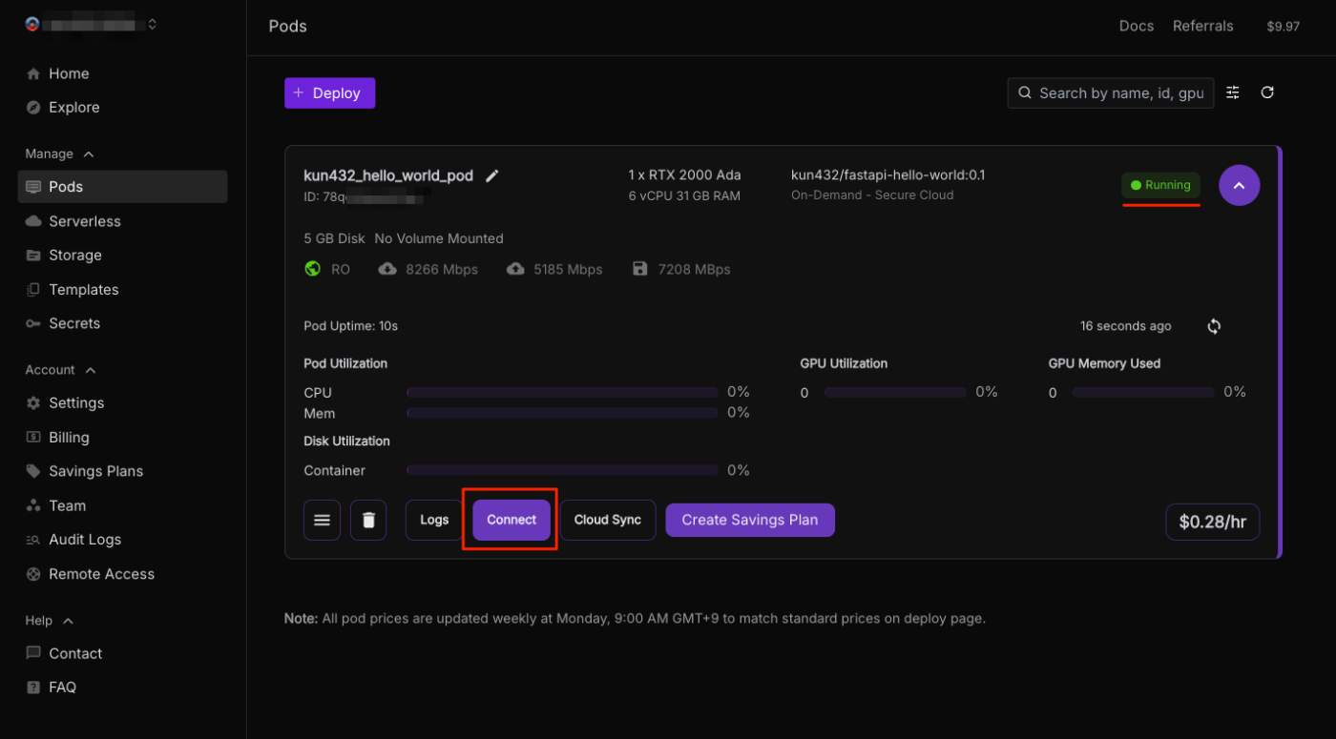Open Referrals link

click(1202, 26)
